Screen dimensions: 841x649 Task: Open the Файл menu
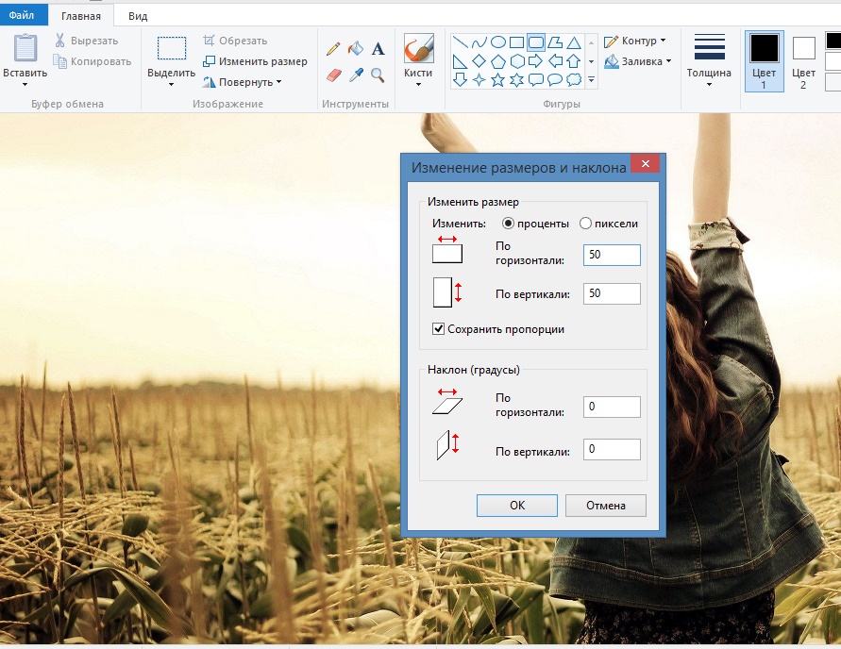(22, 15)
